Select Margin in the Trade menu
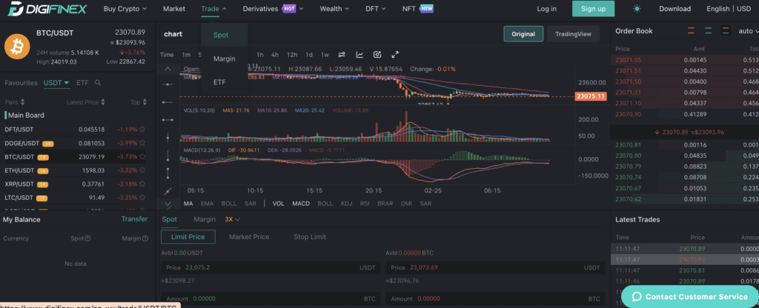The image size is (759, 308). click(x=224, y=58)
